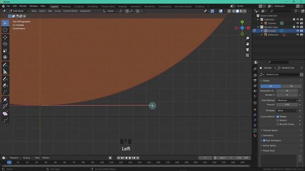This screenshot has width=305, height=171.
Task: Select solid viewport shading mode
Action: [x=237, y=11]
